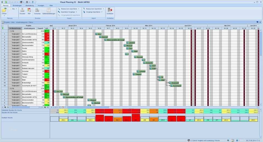Switch to the Einstellungen ribbon tab
Image resolution: width=263 pixels, height=142 pixels.
pyautogui.click(x=17, y=5)
